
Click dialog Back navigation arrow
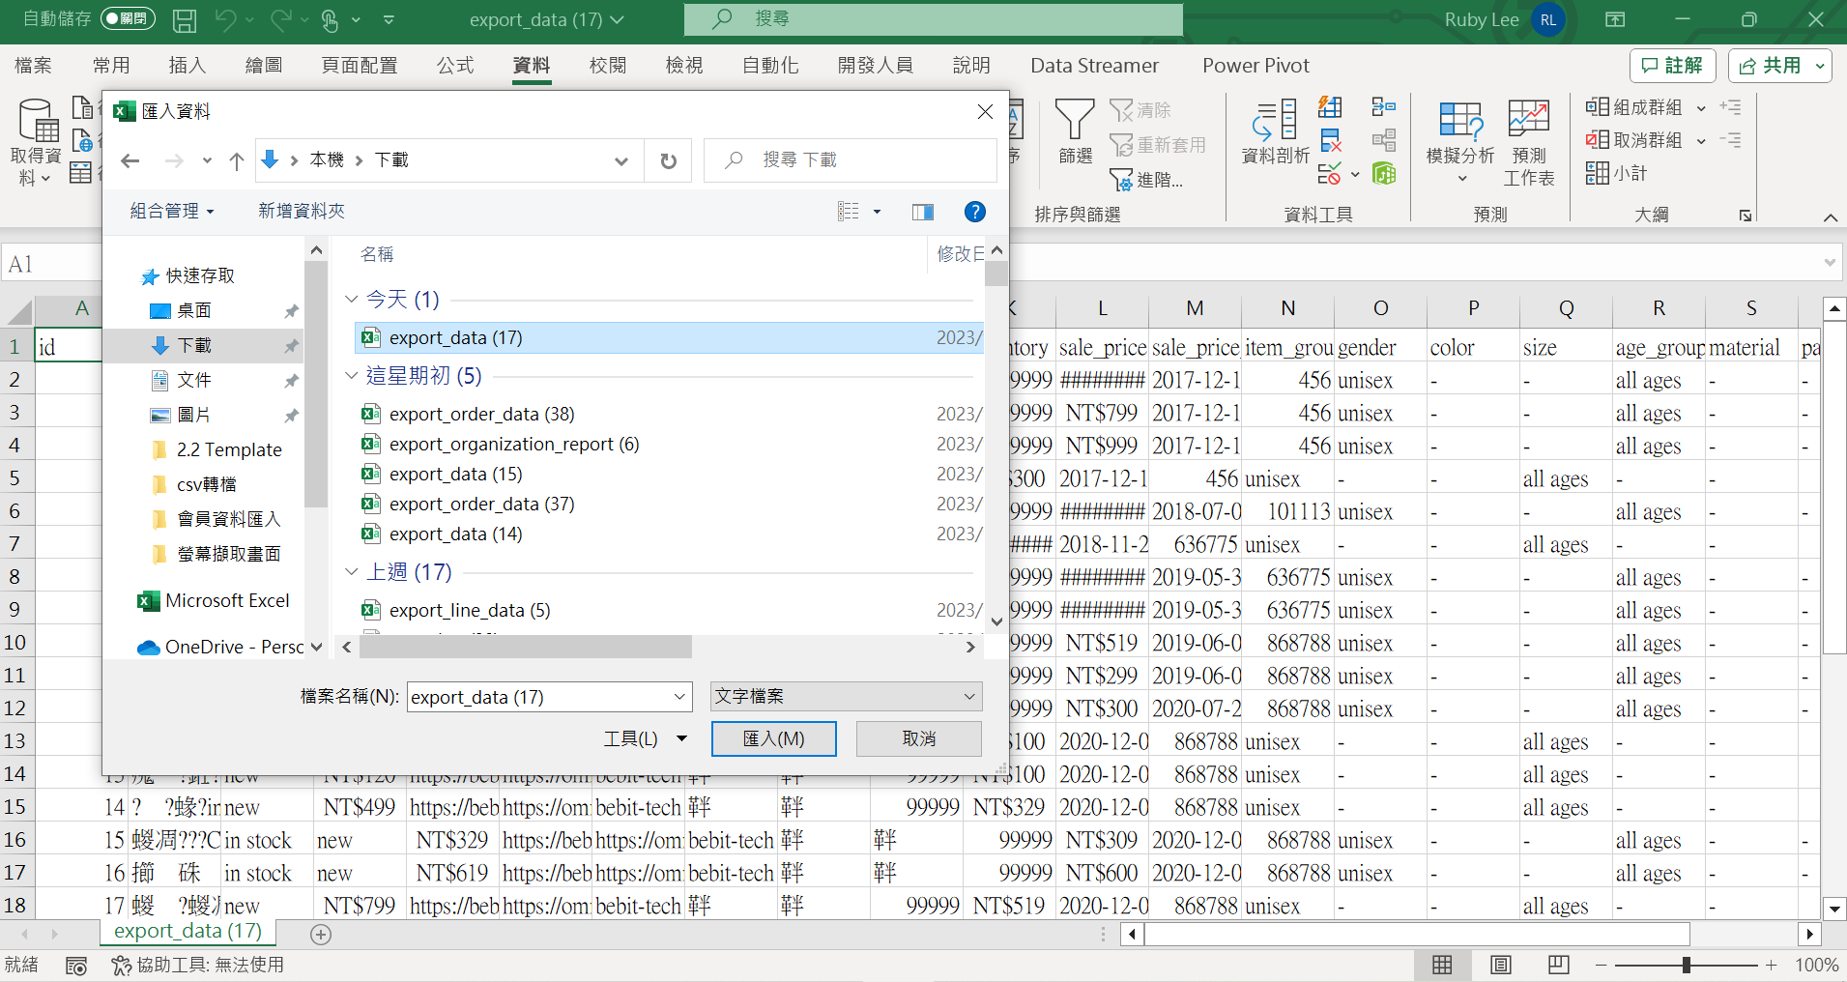130,160
